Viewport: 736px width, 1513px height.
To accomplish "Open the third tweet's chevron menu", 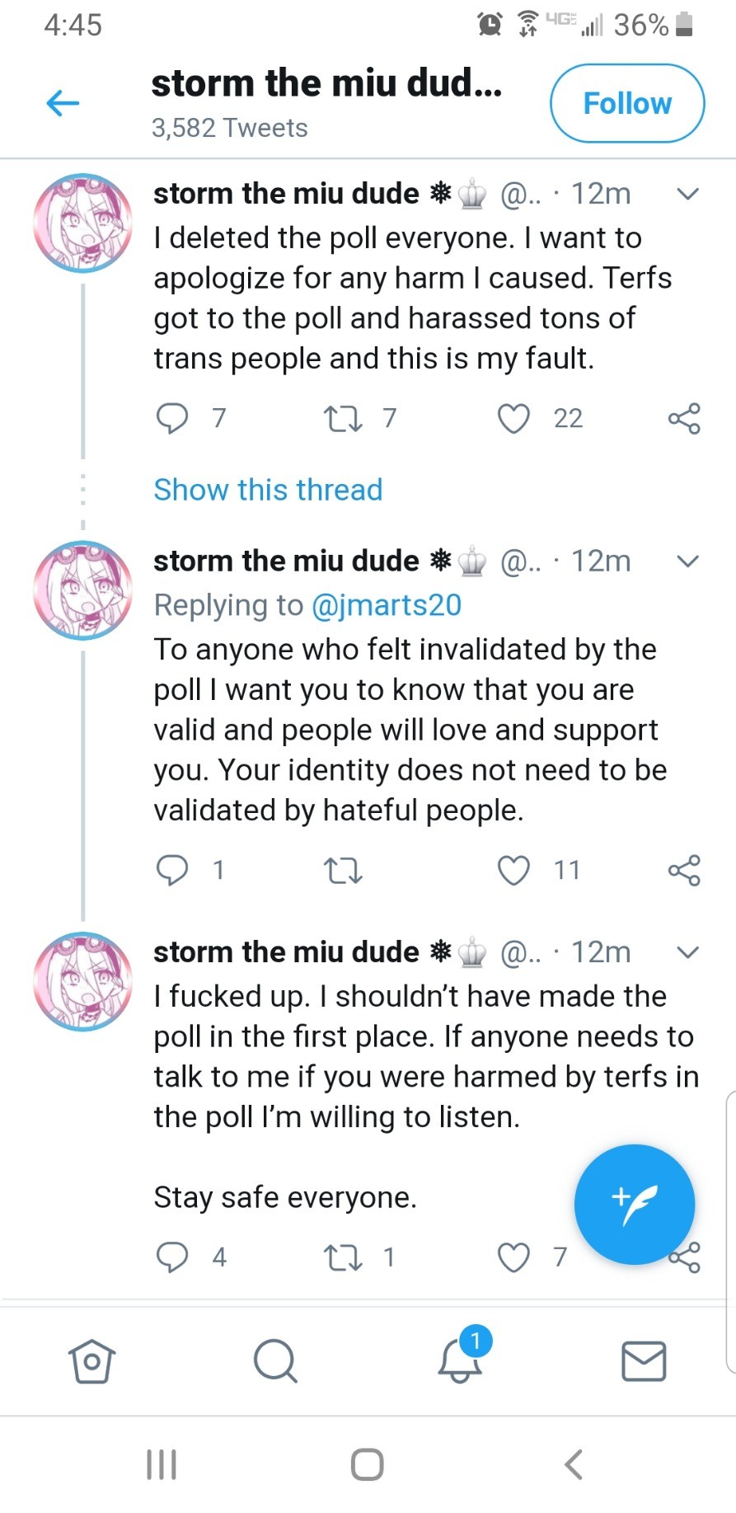I will (687, 952).
